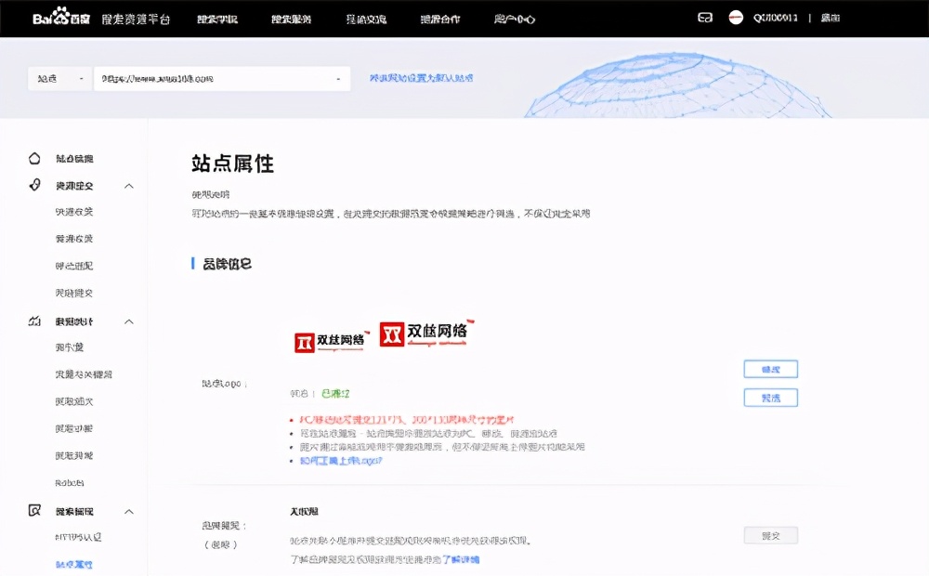This screenshot has width=929, height=576.
Task: Click the pen icon for resource submission section
Action: (33, 185)
